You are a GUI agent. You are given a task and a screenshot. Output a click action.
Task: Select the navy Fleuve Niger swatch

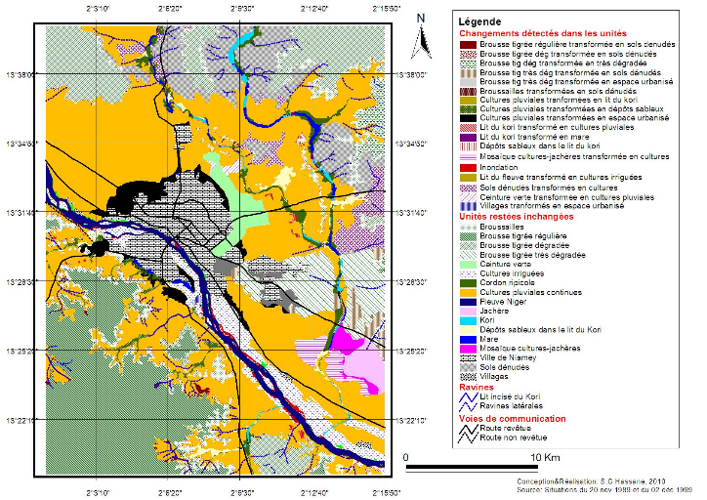point(468,302)
